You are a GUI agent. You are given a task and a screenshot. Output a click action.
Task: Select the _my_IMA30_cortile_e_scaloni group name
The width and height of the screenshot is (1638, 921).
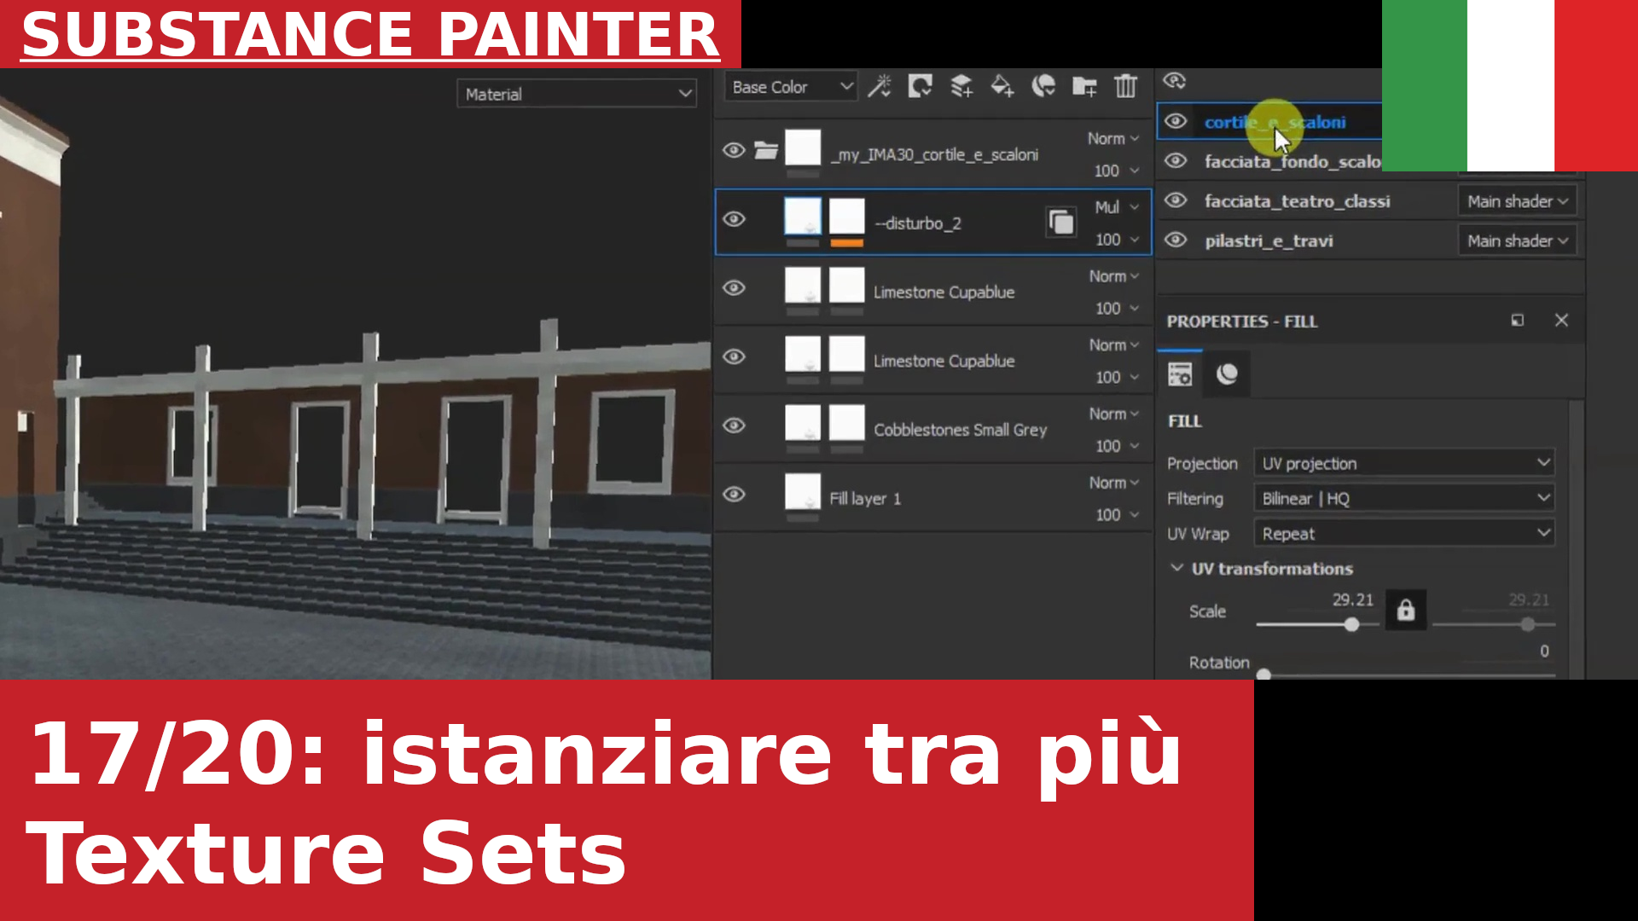[934, 154]
